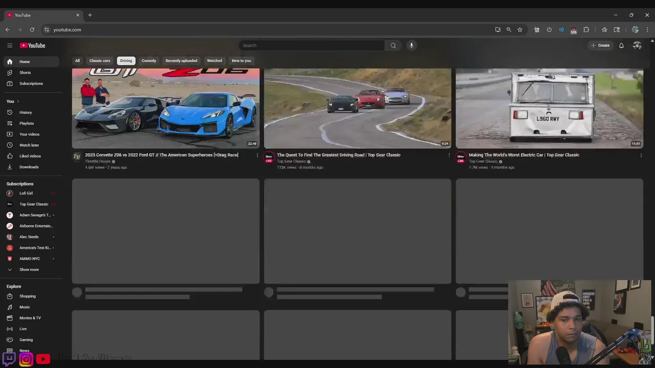Viewport: 655px width, 368px height.
Task: Click the YouTube logo
Action: [33, 45]
